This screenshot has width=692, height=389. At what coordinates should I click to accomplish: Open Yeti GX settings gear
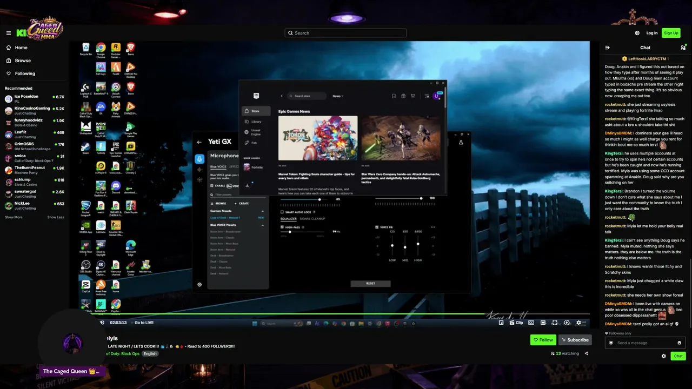point(199,285)
